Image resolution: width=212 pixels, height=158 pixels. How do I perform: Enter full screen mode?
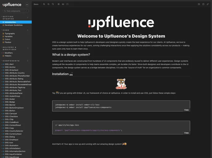pos(199,4)
